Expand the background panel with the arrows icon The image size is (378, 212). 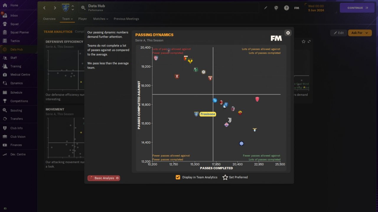coord(309,42)
